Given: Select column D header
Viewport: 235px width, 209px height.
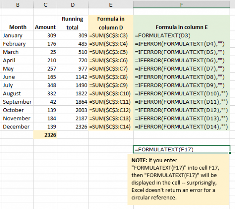Looking at the screenshot, I should coord(73,5).
